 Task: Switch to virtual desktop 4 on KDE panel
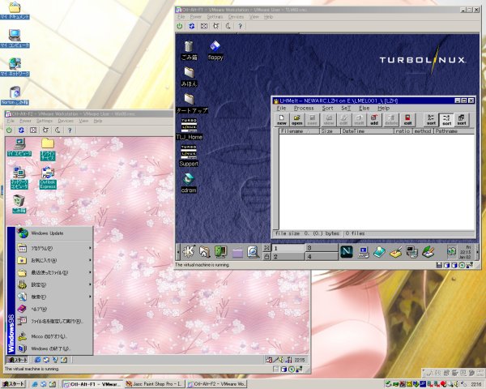click(x=322, y=256)
